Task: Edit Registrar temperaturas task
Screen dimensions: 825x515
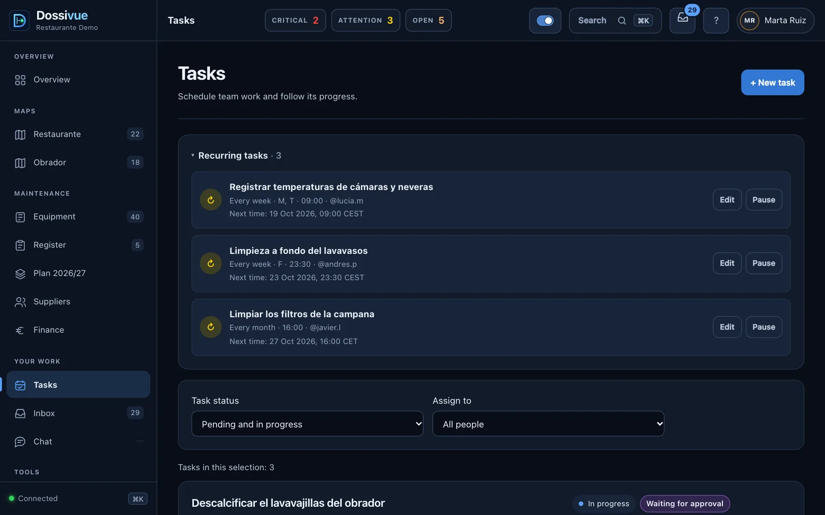Action: coord(727,200)
